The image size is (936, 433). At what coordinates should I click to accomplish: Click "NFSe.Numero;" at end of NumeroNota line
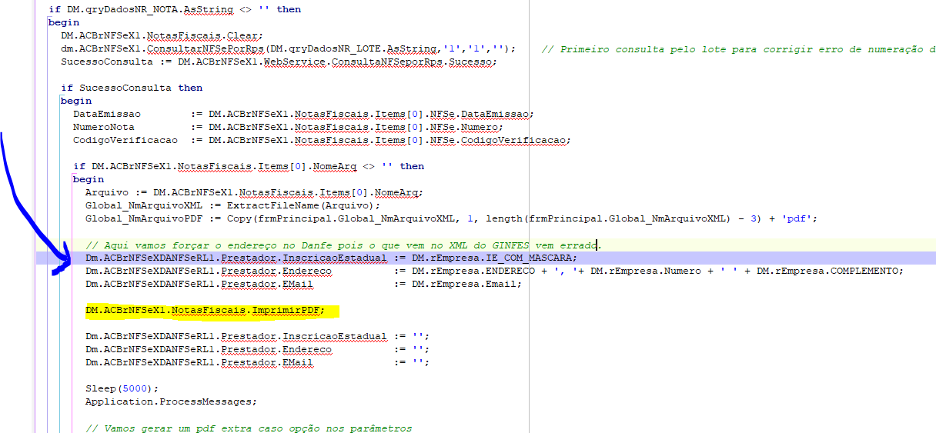(466, 127)
